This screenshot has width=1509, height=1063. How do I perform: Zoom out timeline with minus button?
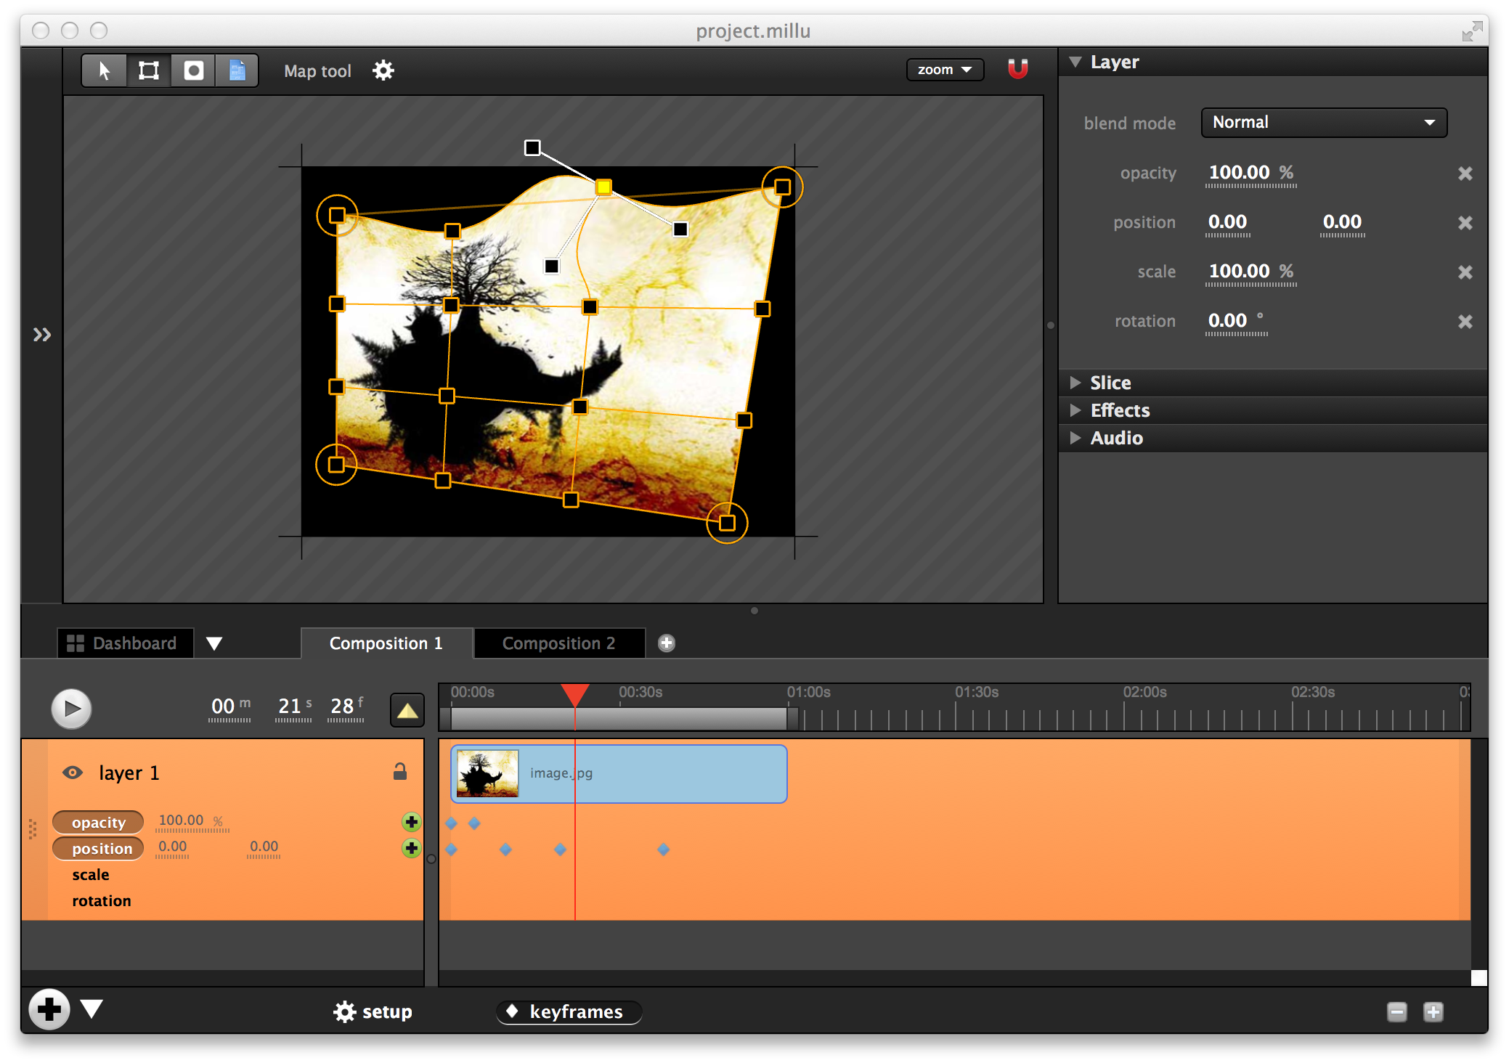pos(1396,1011)
